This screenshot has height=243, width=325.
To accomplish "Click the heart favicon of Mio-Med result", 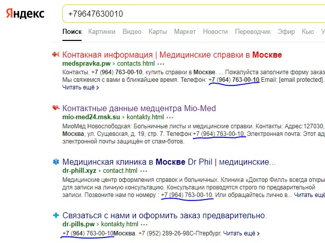I will [55, 108].
